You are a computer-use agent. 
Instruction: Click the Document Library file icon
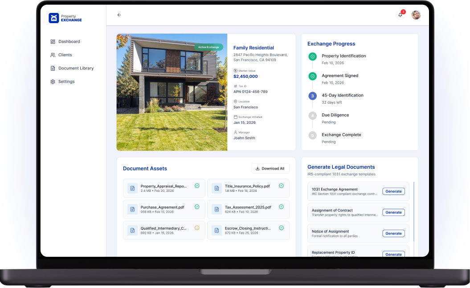(53, 68)
